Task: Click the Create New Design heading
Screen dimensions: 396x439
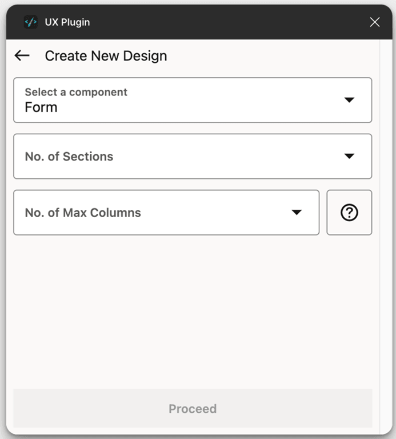Action: pyautogui.click(x=106, y=56)
